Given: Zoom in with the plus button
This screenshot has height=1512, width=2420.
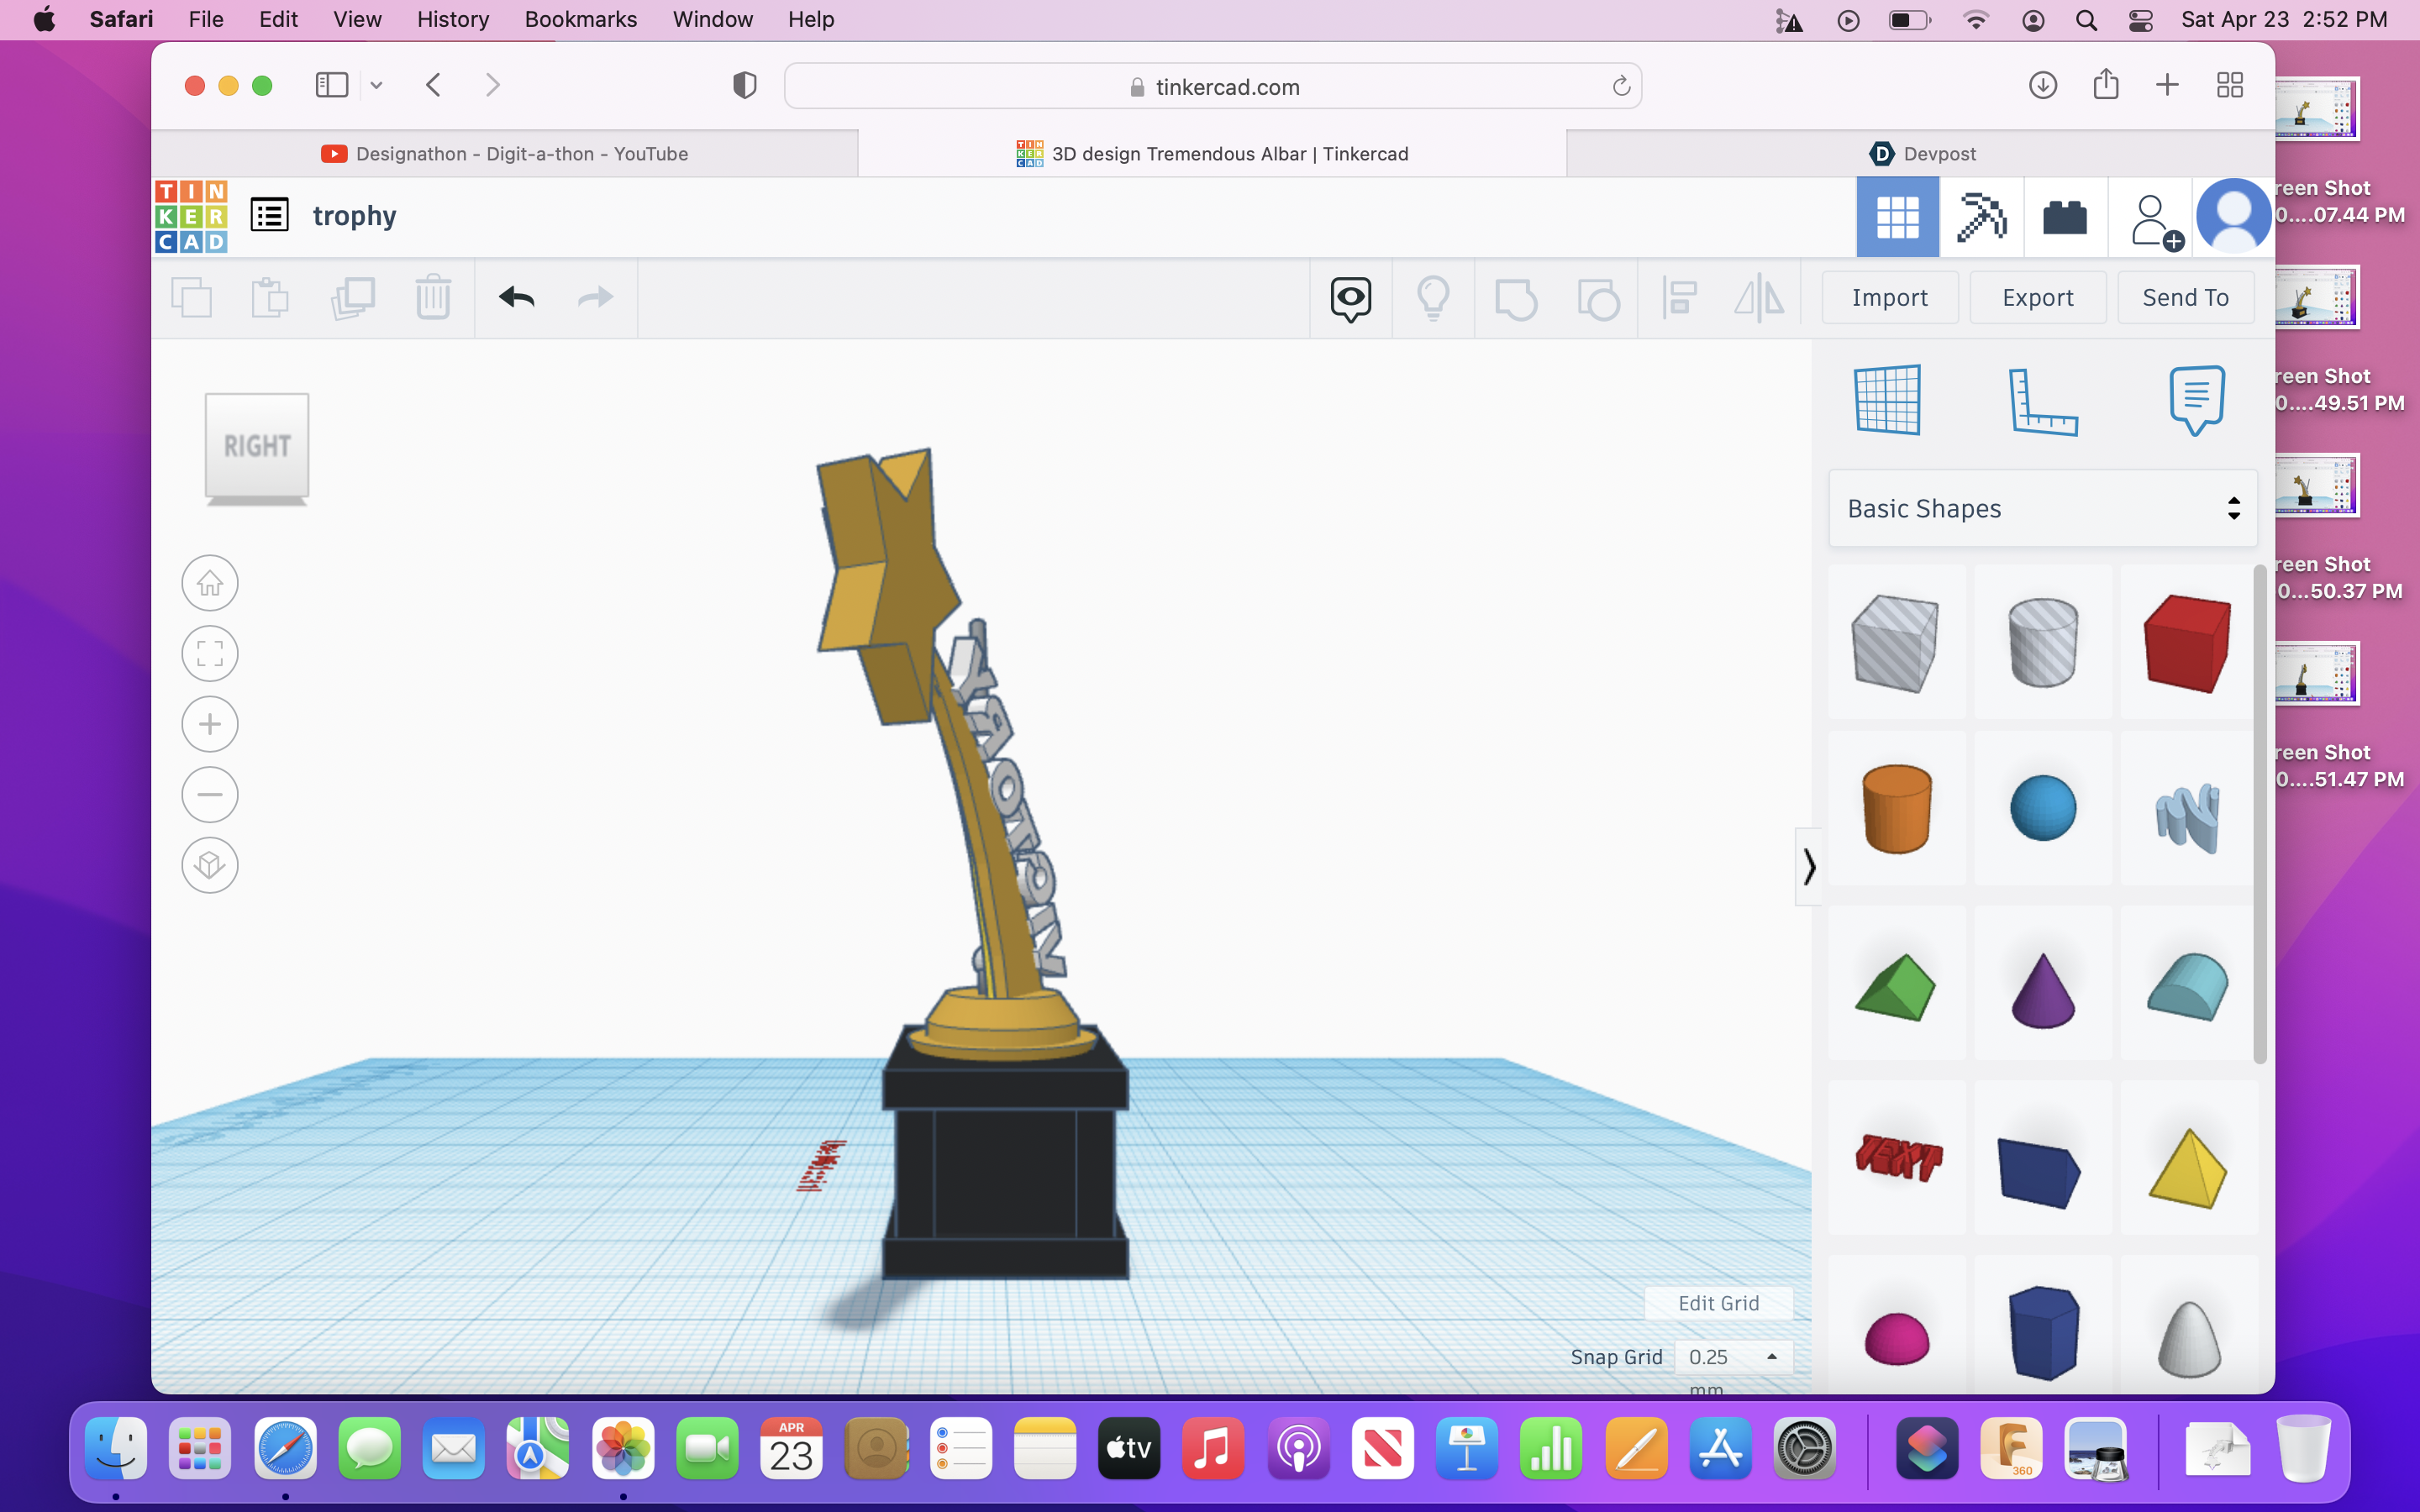Looking at the screenshot, I should coord(210,724).
